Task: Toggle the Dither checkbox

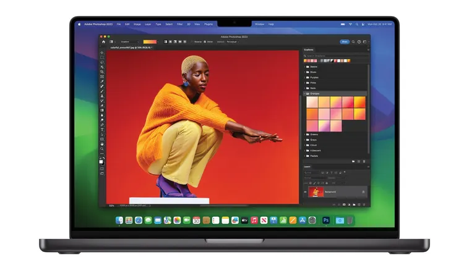Action: [205, 41]
